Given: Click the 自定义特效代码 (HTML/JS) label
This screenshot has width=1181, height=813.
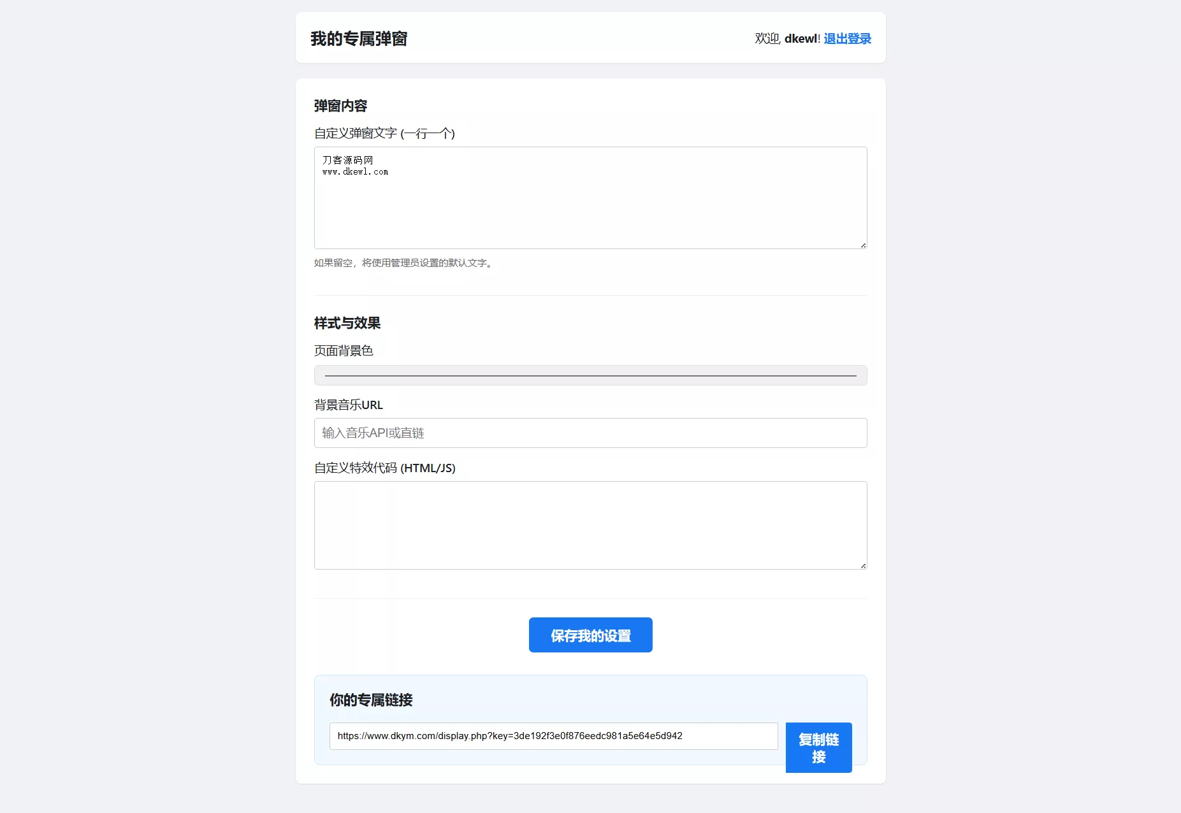Looking at the screenshot, I should [385, 468].
